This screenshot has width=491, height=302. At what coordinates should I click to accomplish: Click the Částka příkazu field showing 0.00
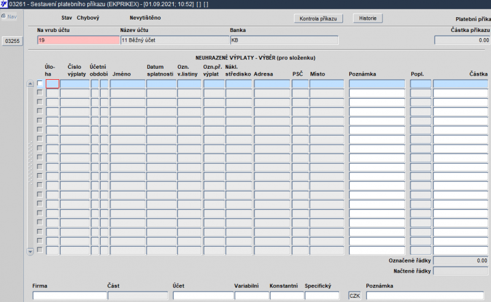pyautogui.click(x=462, y=40)
